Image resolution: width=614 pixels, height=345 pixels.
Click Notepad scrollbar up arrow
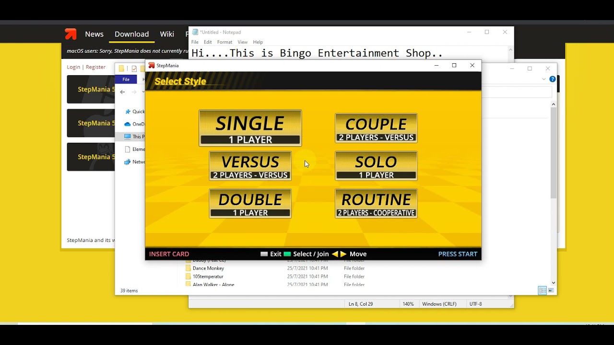tap(510, 49)
